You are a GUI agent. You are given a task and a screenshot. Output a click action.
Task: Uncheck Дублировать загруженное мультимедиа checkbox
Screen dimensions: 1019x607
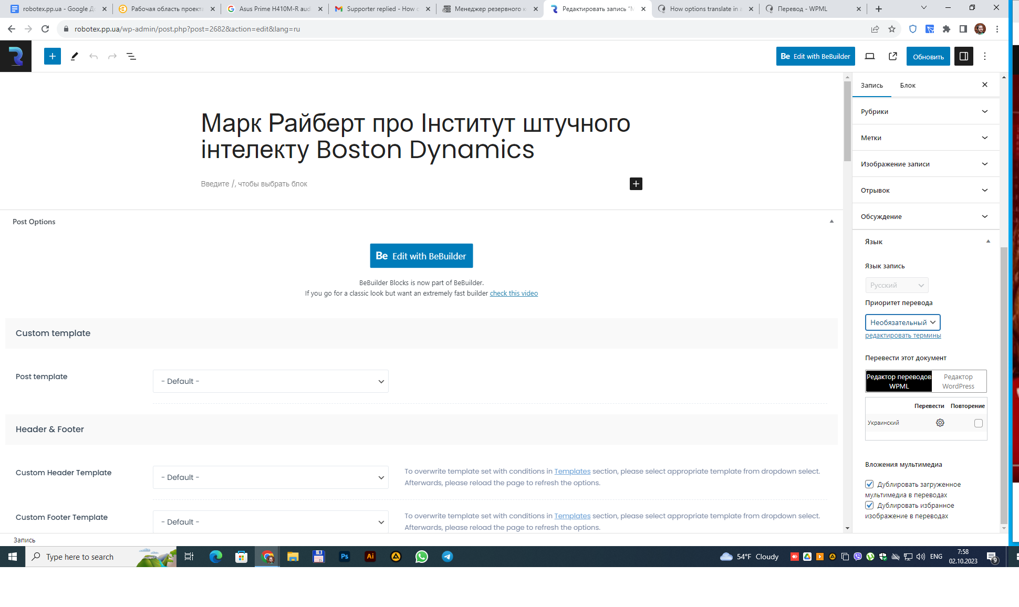(869, 484)
